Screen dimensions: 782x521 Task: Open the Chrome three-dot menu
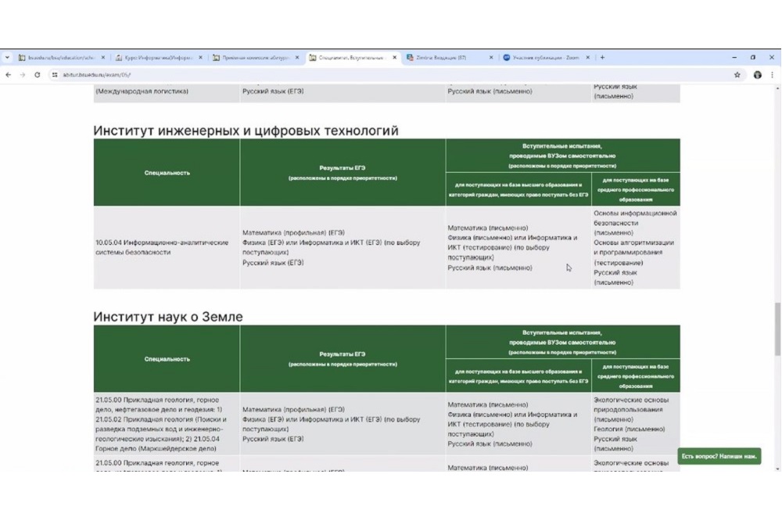[x=773, y=75]
